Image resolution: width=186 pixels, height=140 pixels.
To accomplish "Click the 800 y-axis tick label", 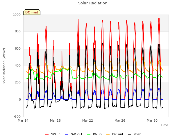I will tap(18, 32).
